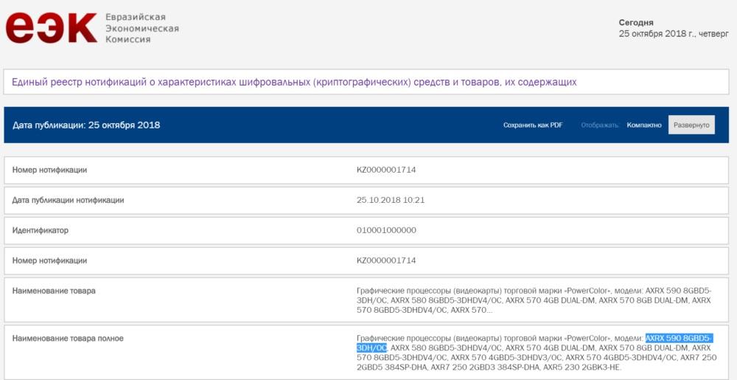Click the first Номер нотификации row label

coord(49,170)
